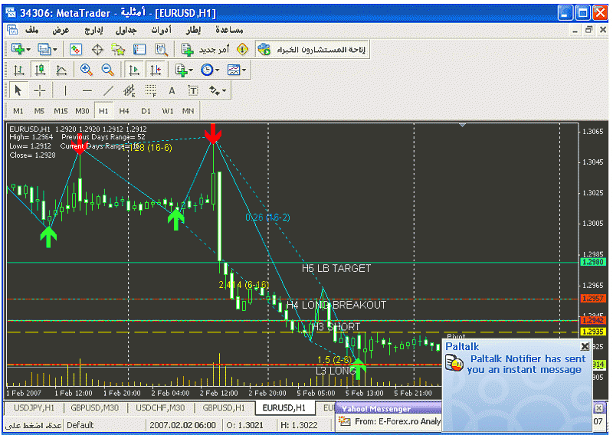Pick the horizontal line drawing tool
The width and height of the screenshot is (613, 435).
87,90
